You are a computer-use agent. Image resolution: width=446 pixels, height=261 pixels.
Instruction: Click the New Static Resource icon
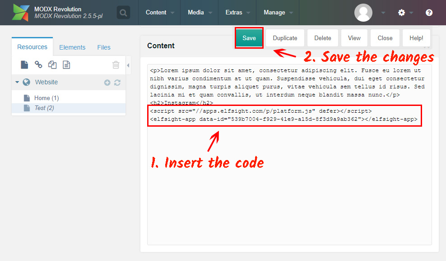click(x=66, y=65)
